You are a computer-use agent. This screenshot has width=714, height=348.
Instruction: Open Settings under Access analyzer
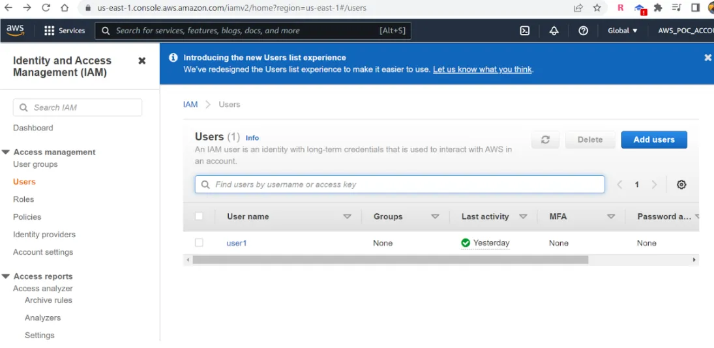click(x=39, y=335)
